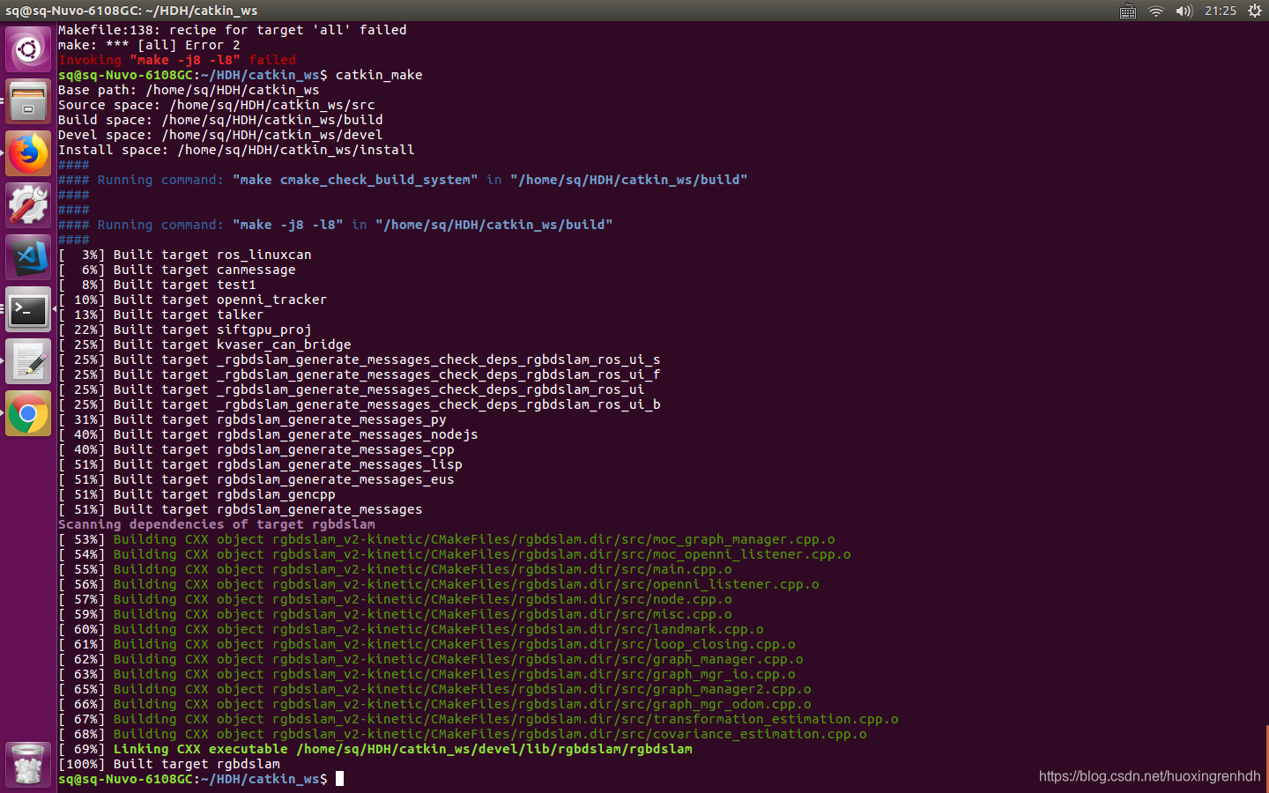Click the 21:25 clock in top bar
The width and height of the screenshot is (1269, 793).
pyautogui.click(x=1221, y=11)
